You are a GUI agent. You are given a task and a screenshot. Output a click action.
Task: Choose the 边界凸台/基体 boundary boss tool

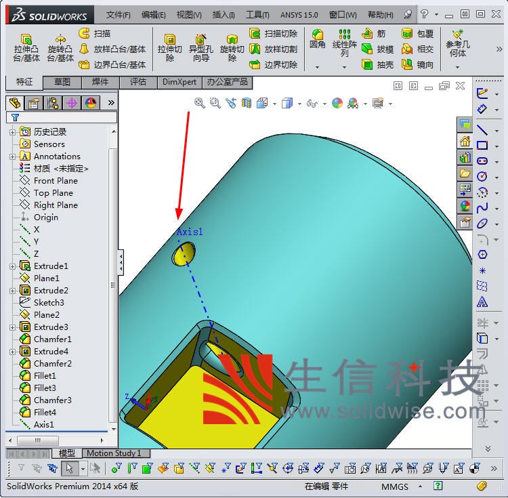click(112, 65)
